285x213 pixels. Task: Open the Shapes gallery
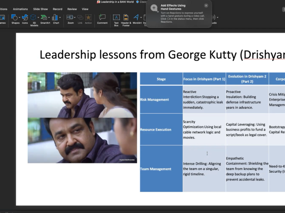[15, 19]
